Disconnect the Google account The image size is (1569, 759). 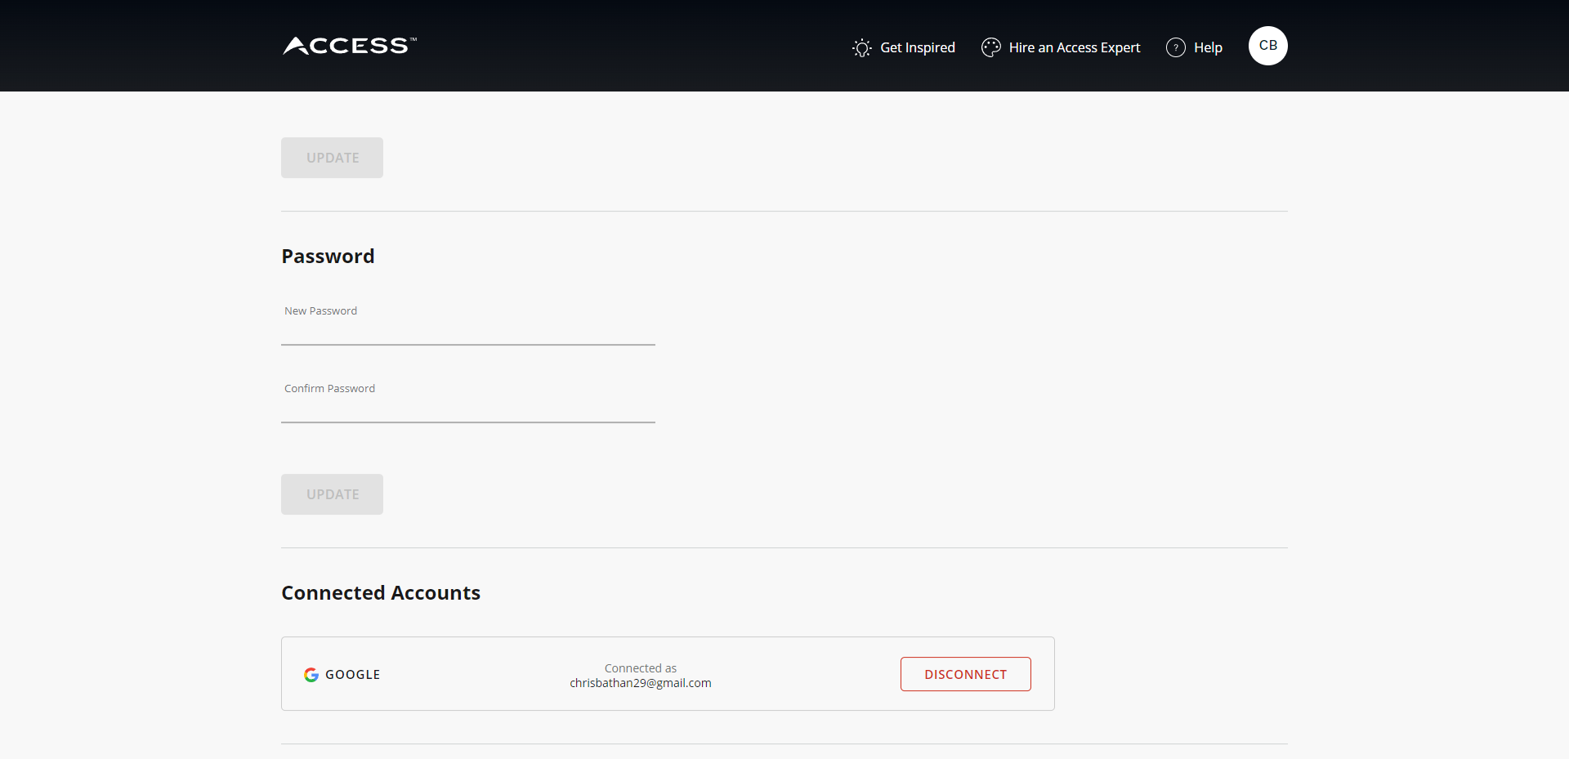click(965, 674)
